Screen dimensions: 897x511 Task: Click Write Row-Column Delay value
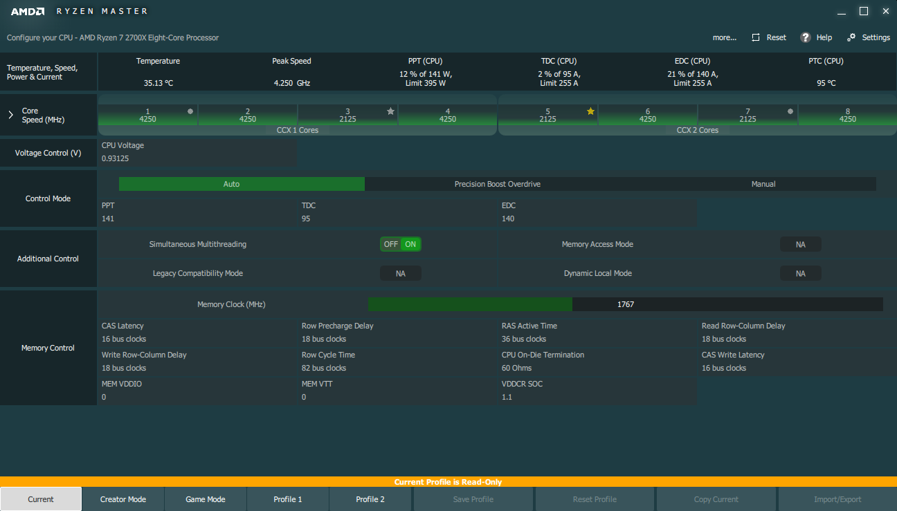pyautogui.click(x=124, y=368)
